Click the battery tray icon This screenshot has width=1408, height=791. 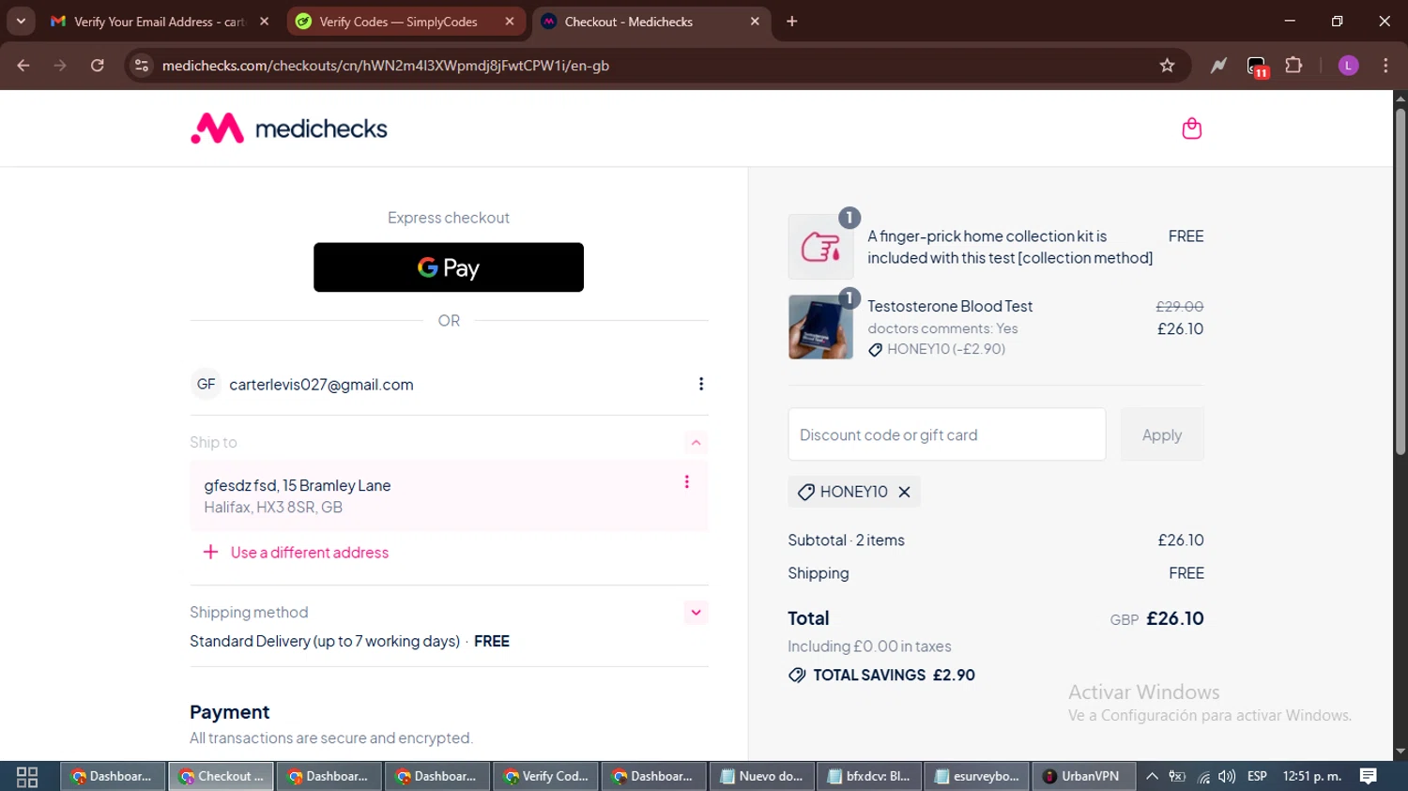point(1177,776)
